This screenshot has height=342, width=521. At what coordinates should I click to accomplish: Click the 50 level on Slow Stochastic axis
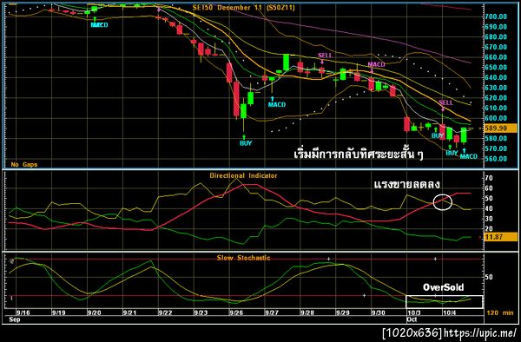click(x=489, y=277)
